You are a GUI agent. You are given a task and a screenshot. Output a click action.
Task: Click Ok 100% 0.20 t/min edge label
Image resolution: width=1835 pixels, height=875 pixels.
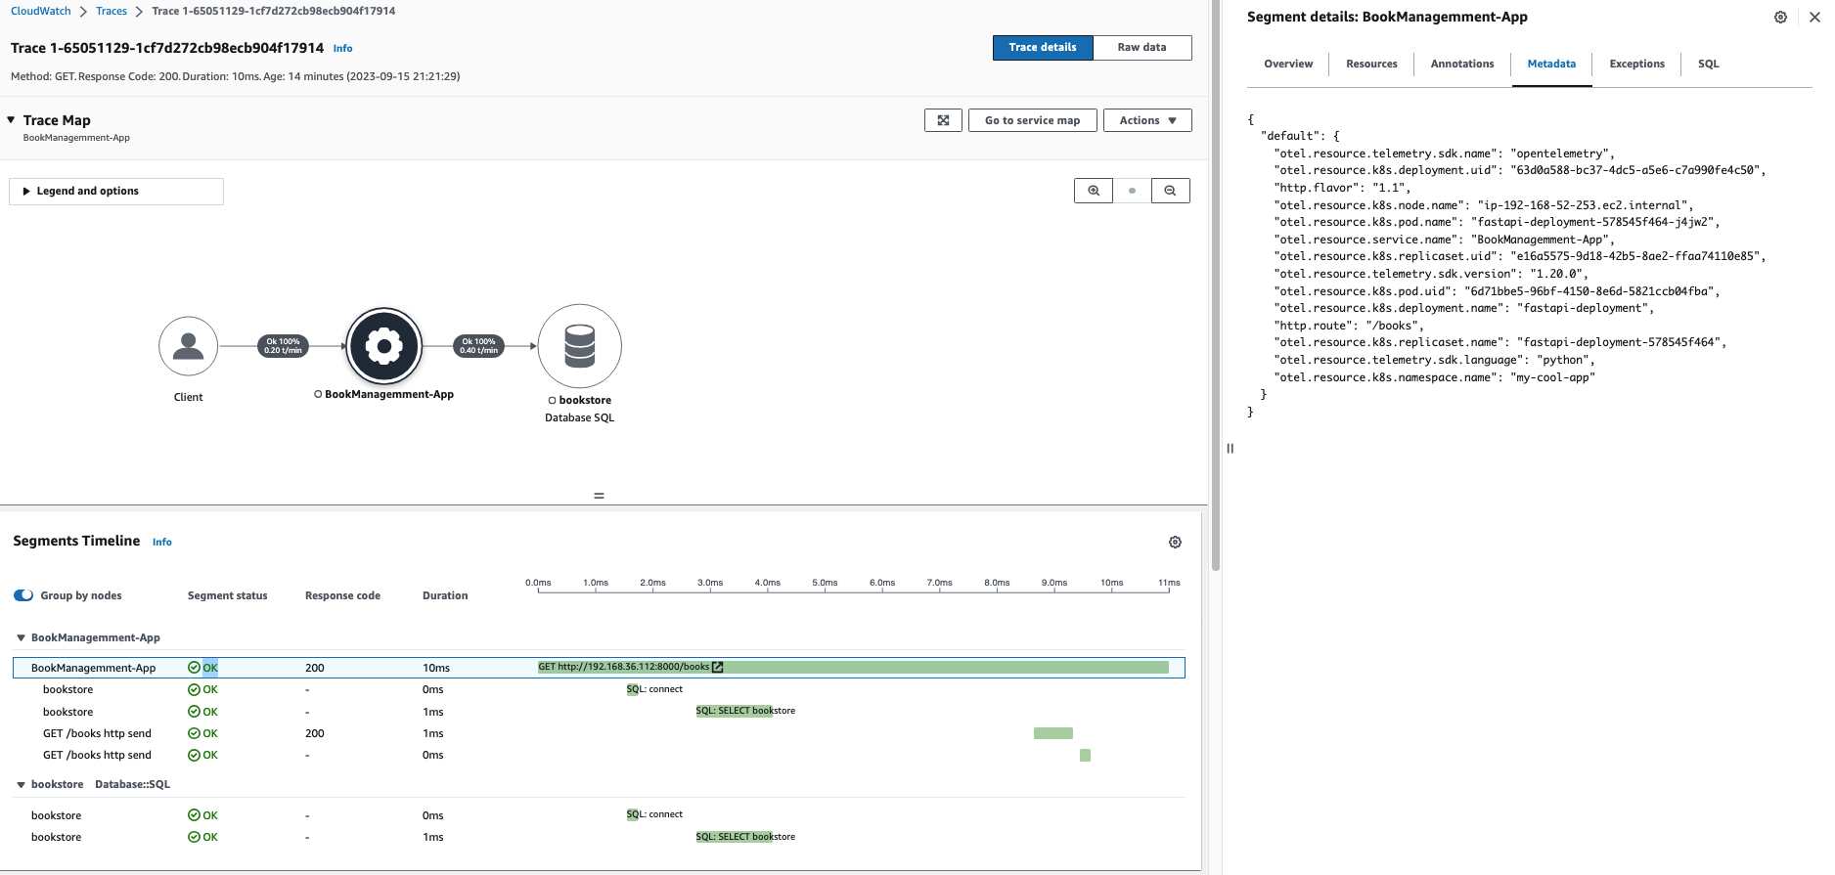click(283, 346)
